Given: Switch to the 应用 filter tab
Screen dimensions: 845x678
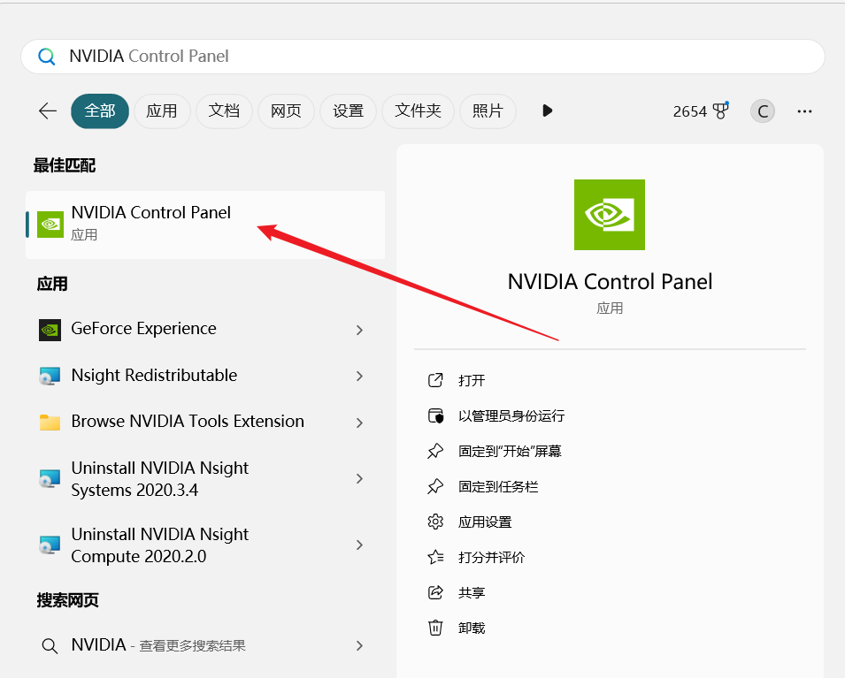Looking at the screenshot, I should (x=162, y=110).
